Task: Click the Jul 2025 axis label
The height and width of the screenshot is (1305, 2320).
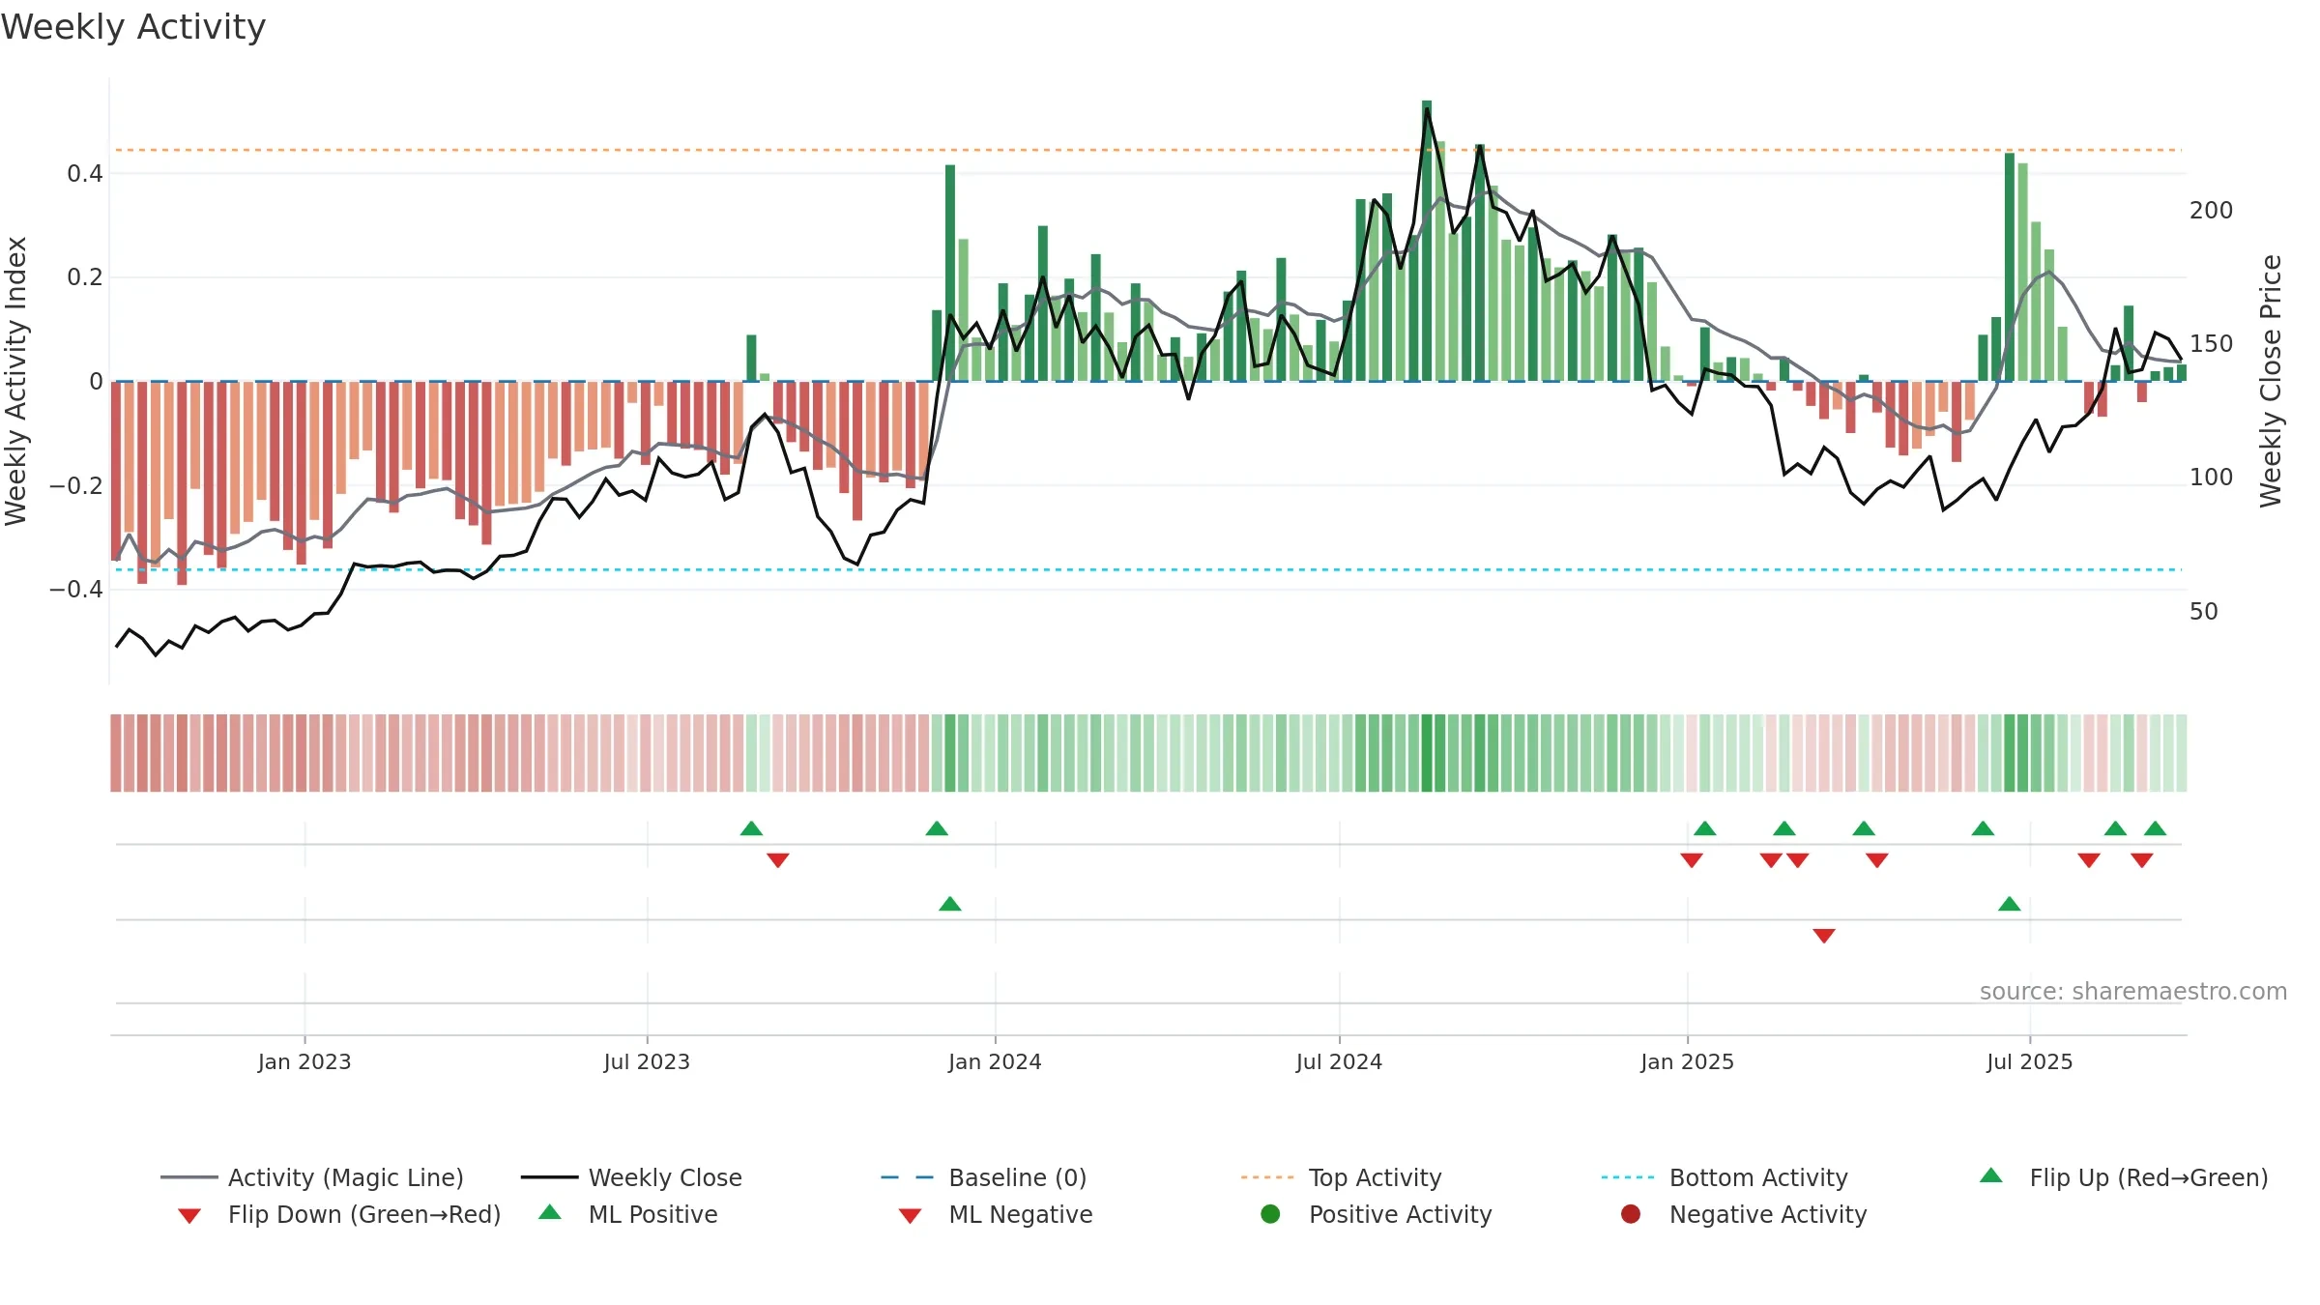Action: coord(2030,1062)
